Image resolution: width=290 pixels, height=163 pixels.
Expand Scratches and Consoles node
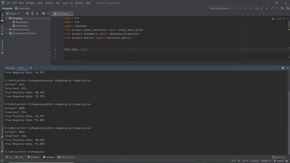[6, 34]
